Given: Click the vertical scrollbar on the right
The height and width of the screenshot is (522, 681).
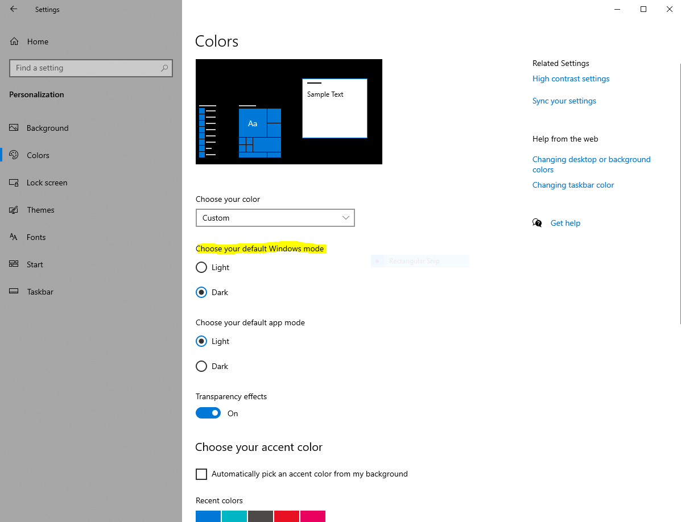Looking at the screenshot, I should pyautogui.click(x=680, y=193).
